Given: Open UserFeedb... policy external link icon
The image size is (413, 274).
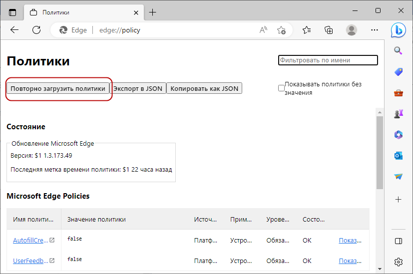Looking at the screenshot, I should (52, 261).
